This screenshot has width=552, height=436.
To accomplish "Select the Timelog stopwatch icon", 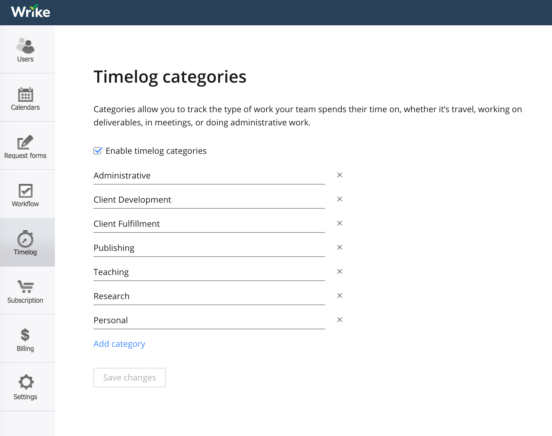I will 25,239.
